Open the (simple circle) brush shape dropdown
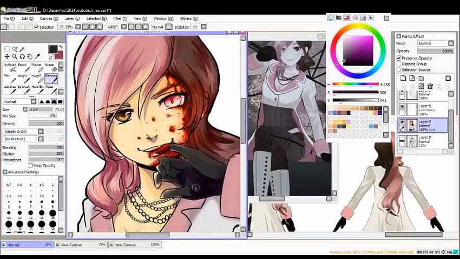The image size is (460, 259). pyautogui.click(x=41, y=131)
